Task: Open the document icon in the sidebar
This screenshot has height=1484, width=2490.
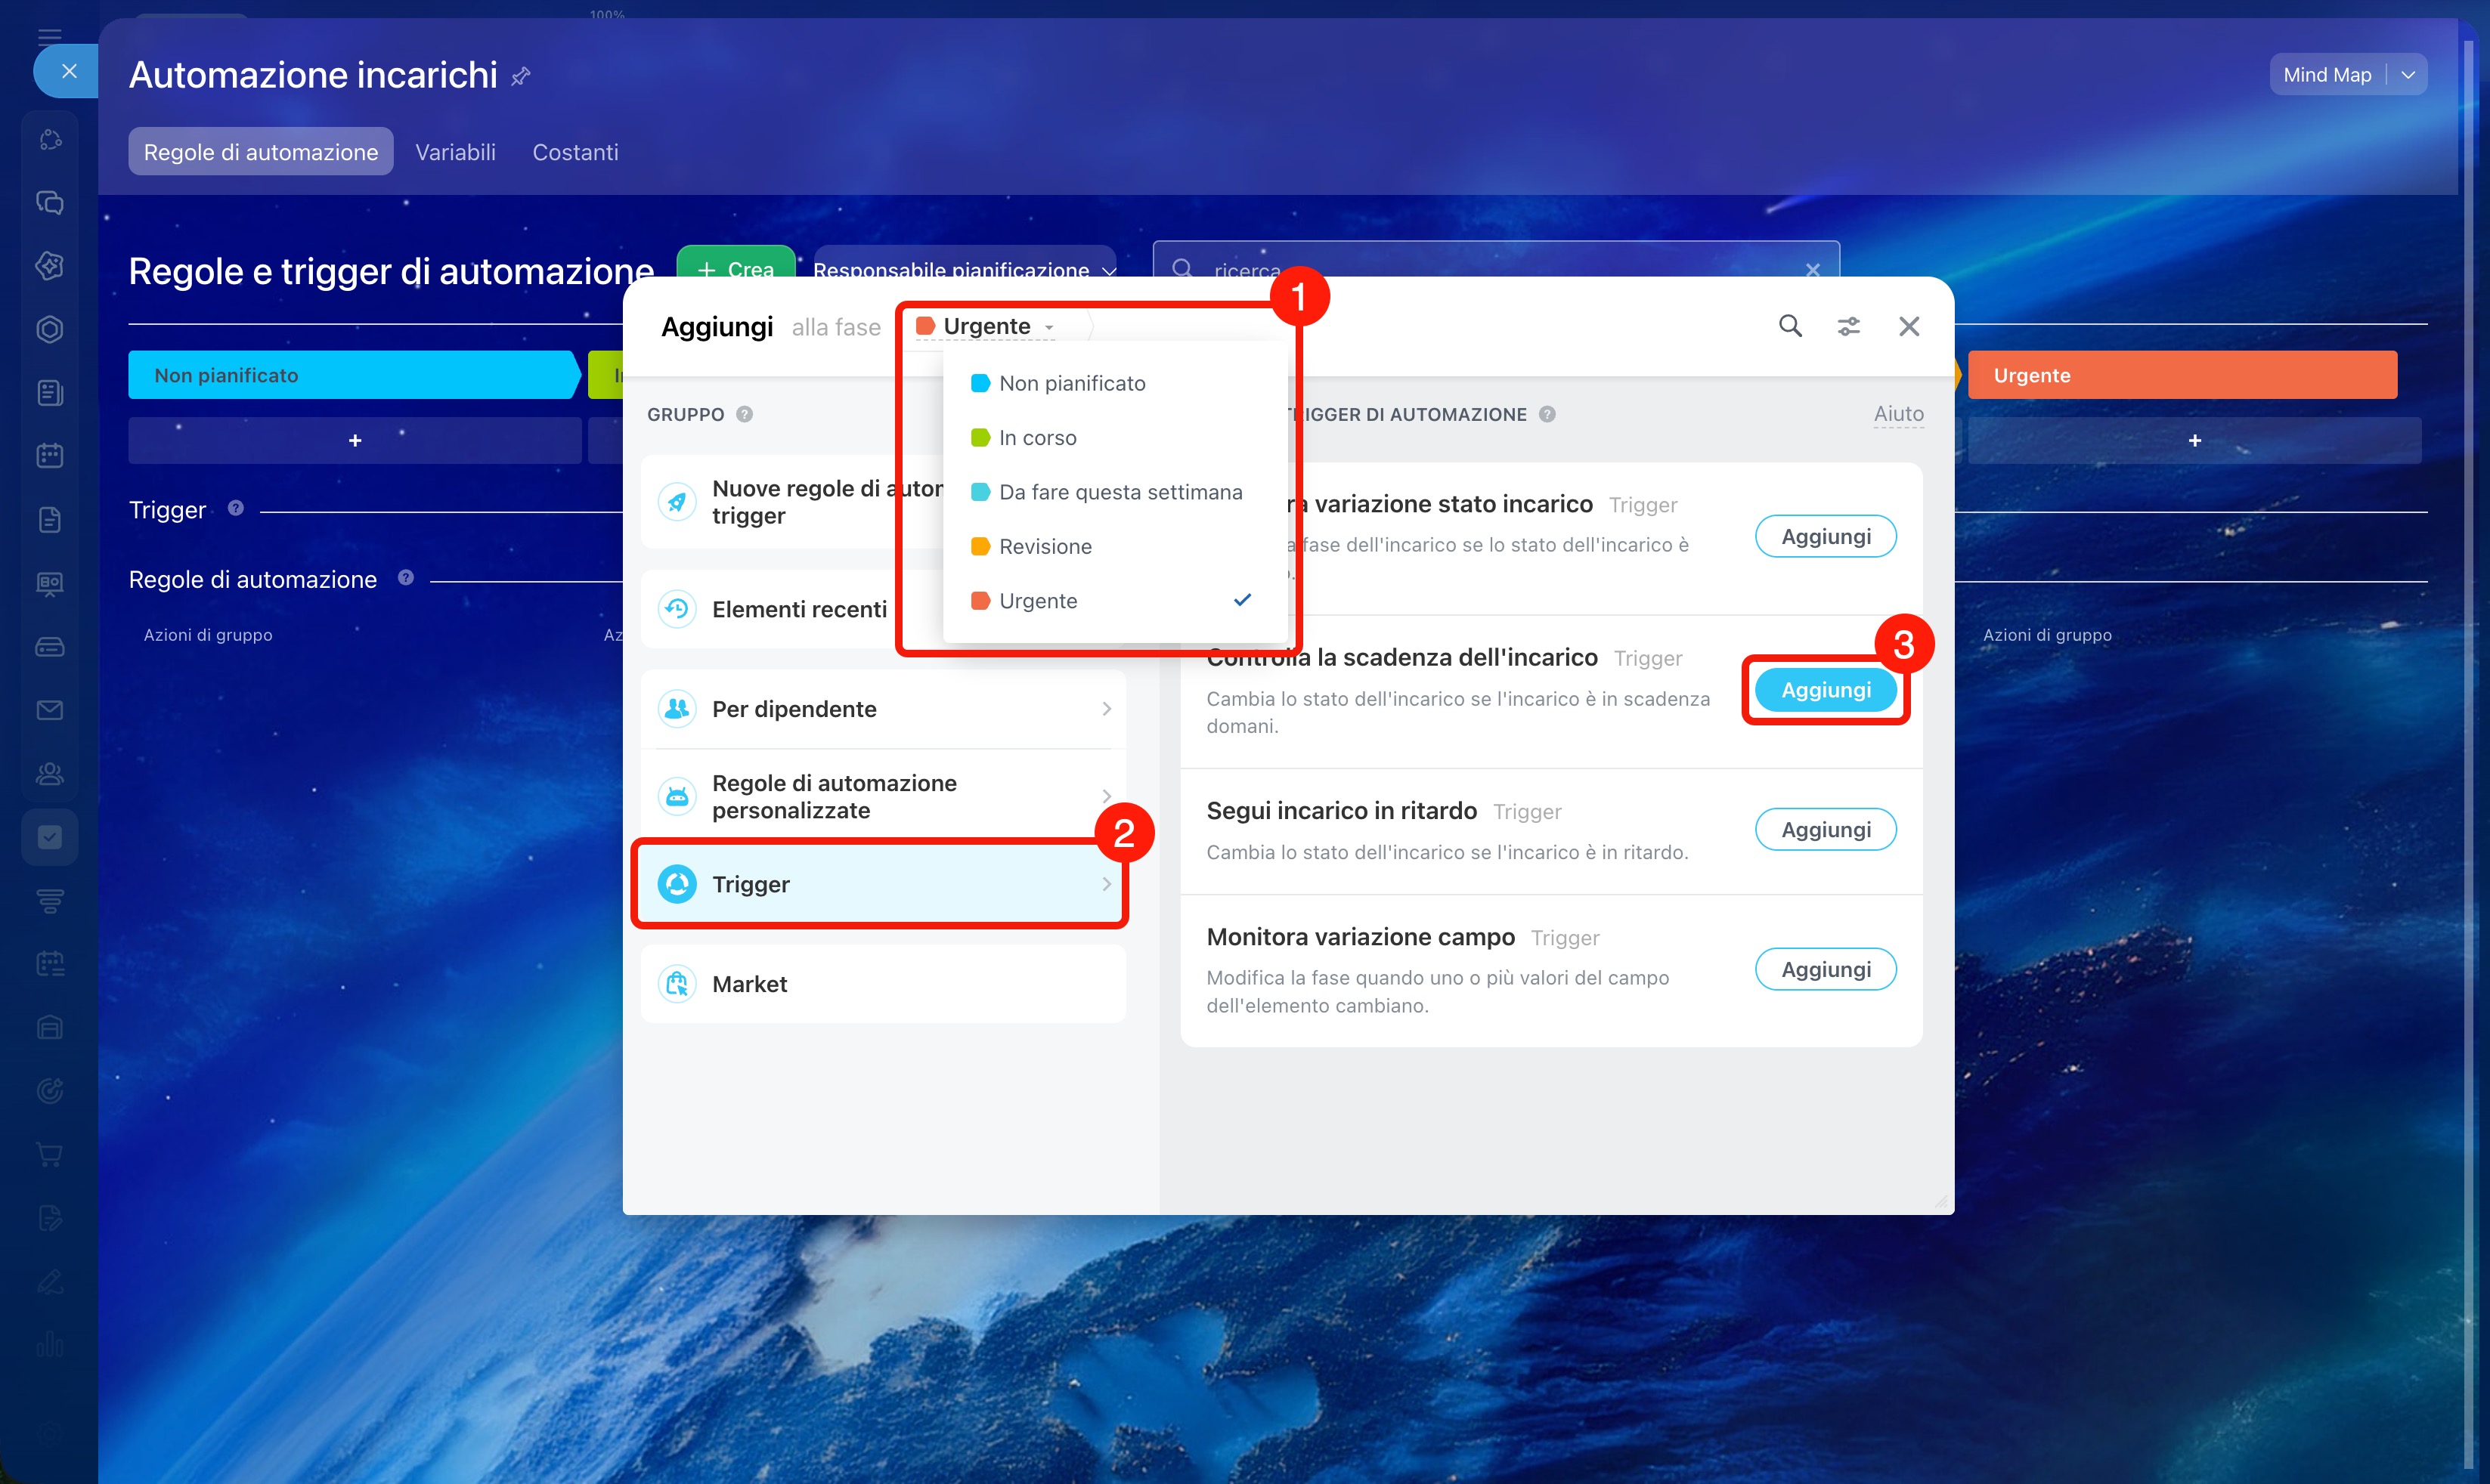Action: coord(50,520)
